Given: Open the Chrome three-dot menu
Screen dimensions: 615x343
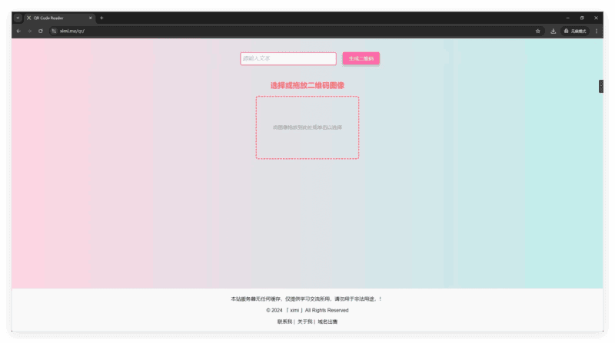Looking at the screenshot, I should click(597, 31).
